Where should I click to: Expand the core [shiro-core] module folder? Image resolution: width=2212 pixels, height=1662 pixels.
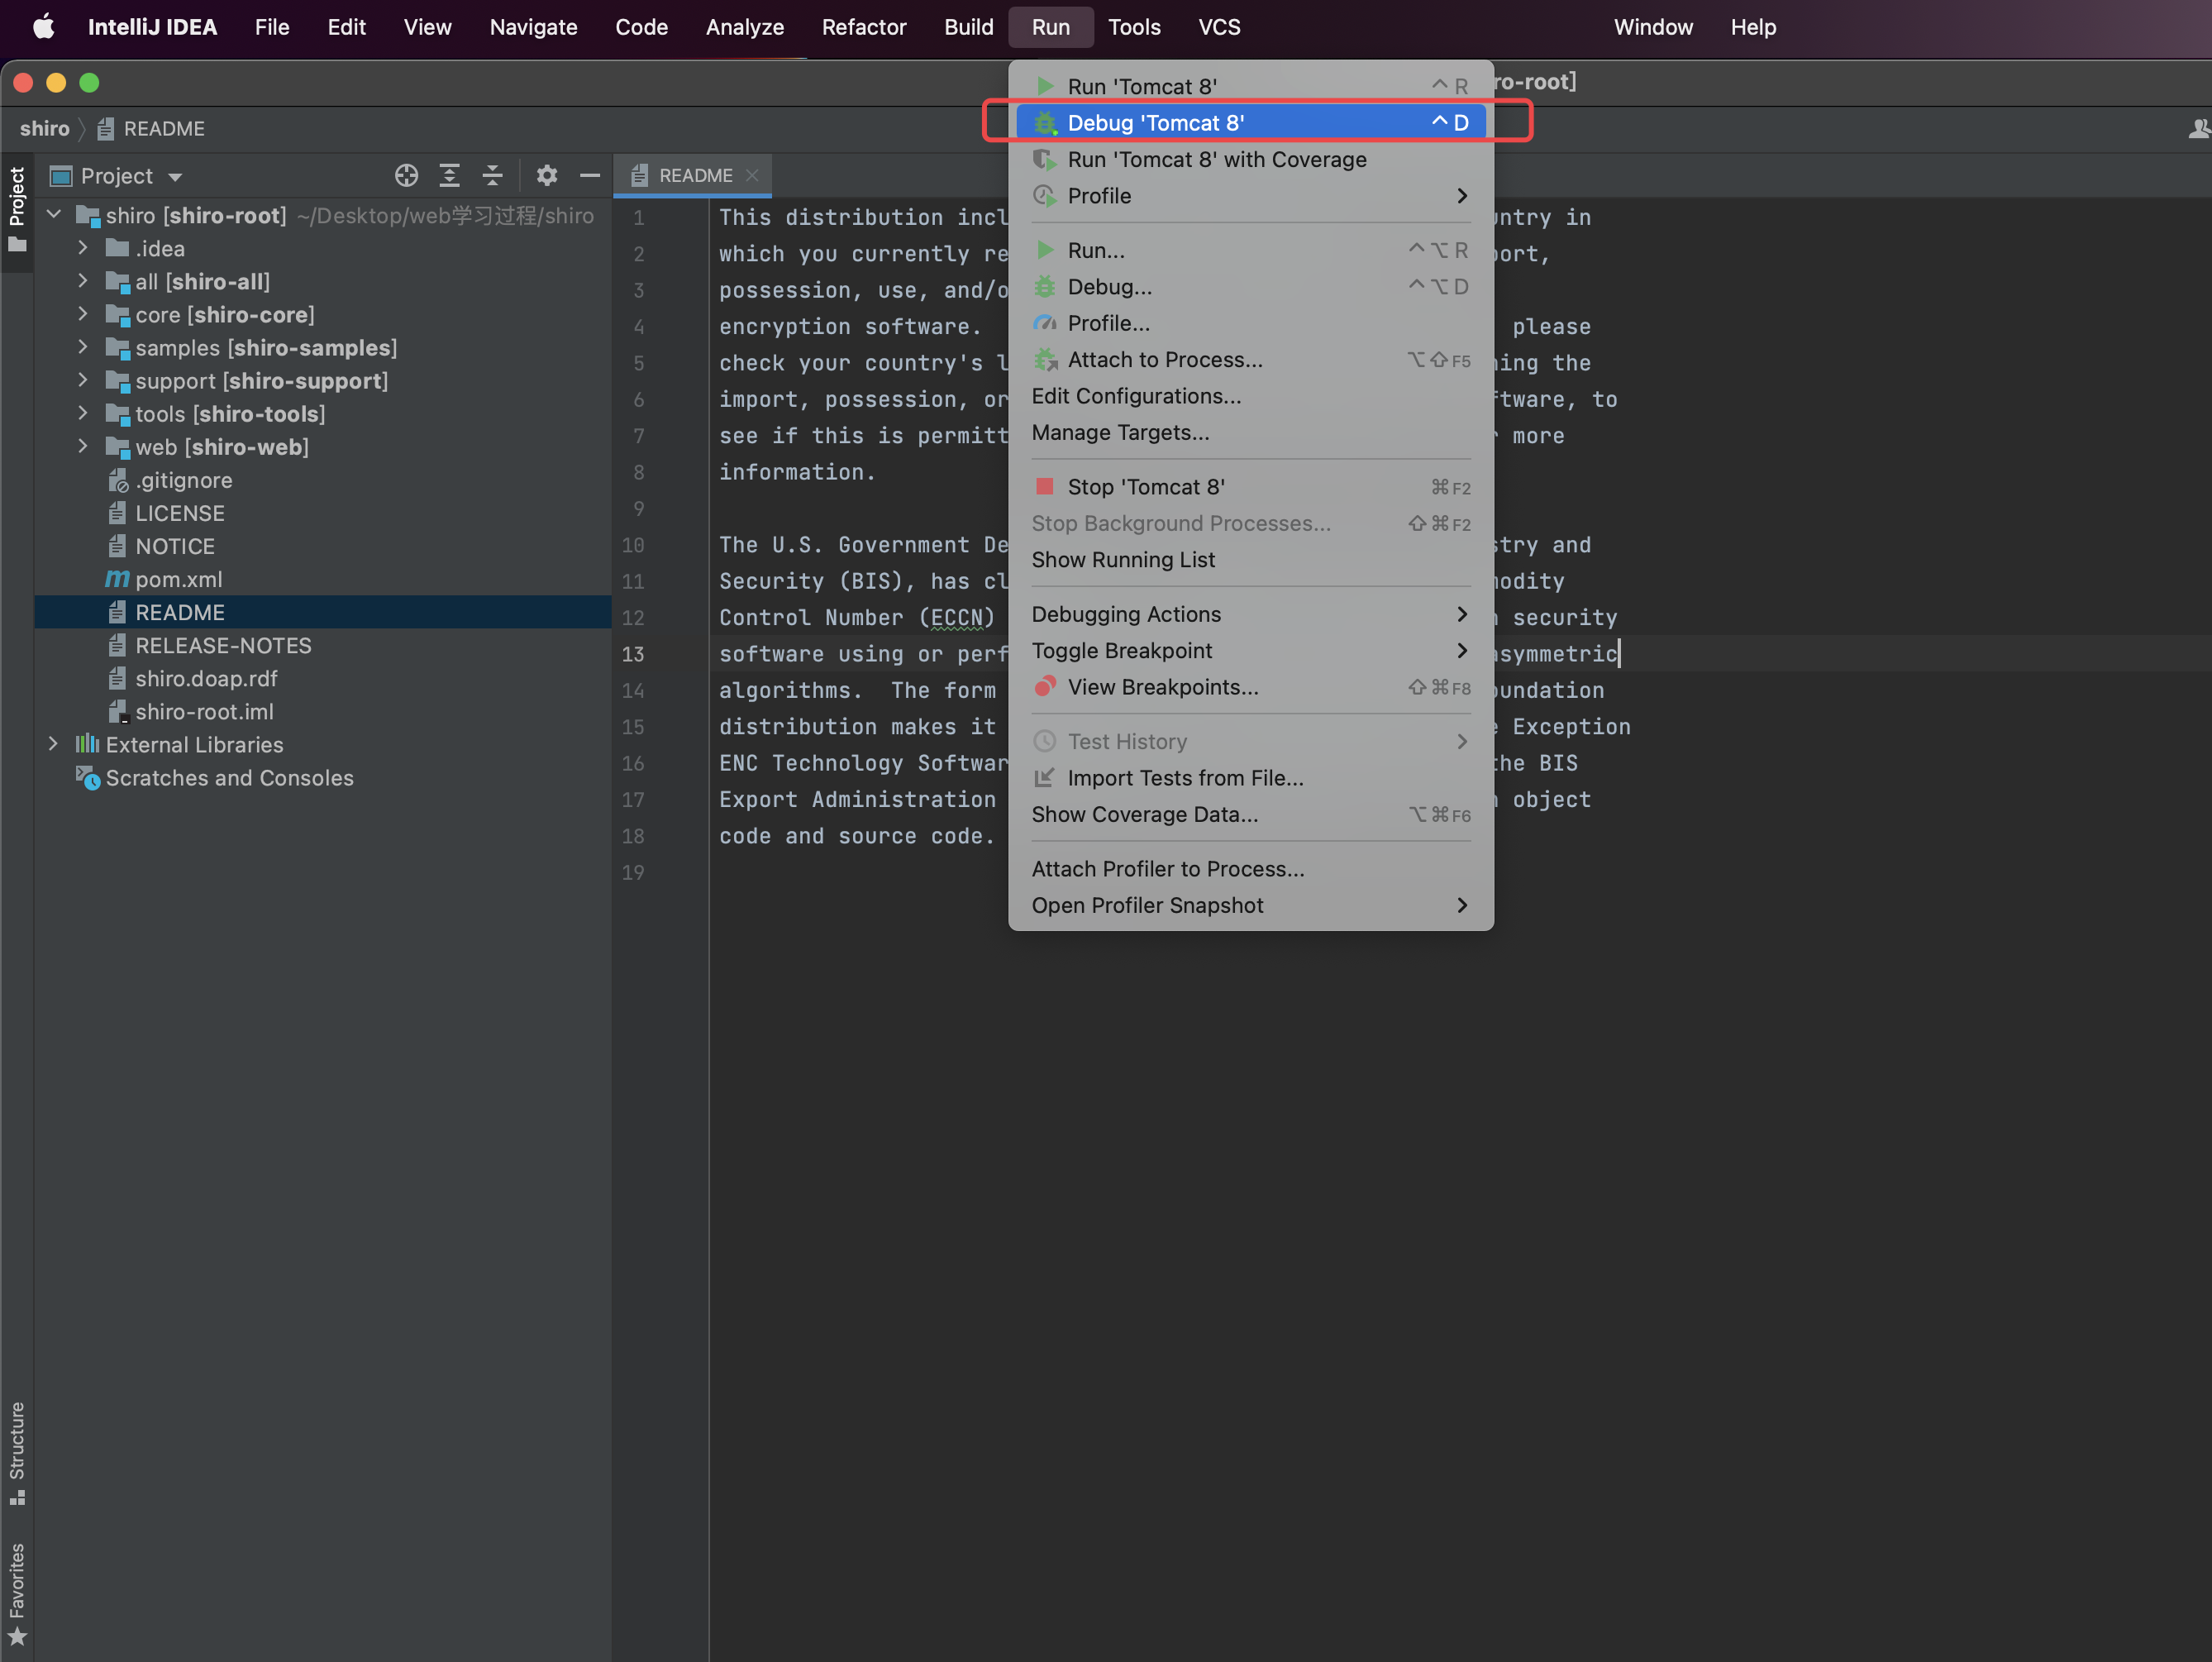[x=83, y=314]
